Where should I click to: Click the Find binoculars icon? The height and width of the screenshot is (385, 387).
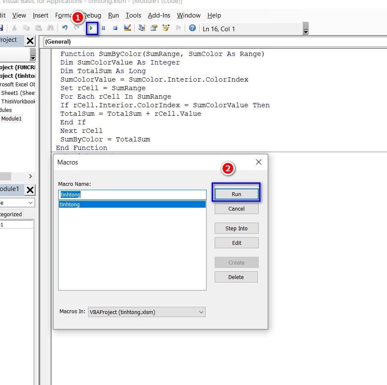click(50, 29)
